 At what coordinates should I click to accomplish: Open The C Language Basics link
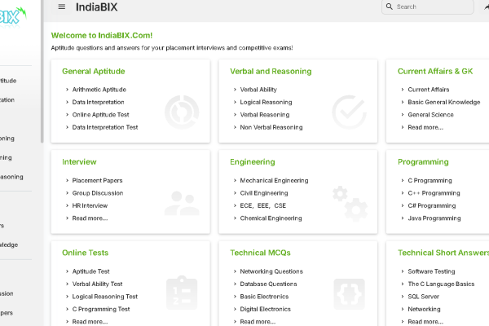point(441,284)
